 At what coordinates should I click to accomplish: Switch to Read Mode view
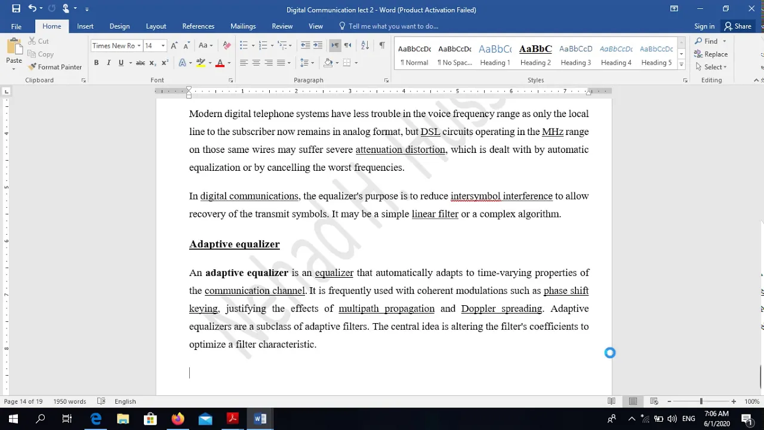(612, 401)
